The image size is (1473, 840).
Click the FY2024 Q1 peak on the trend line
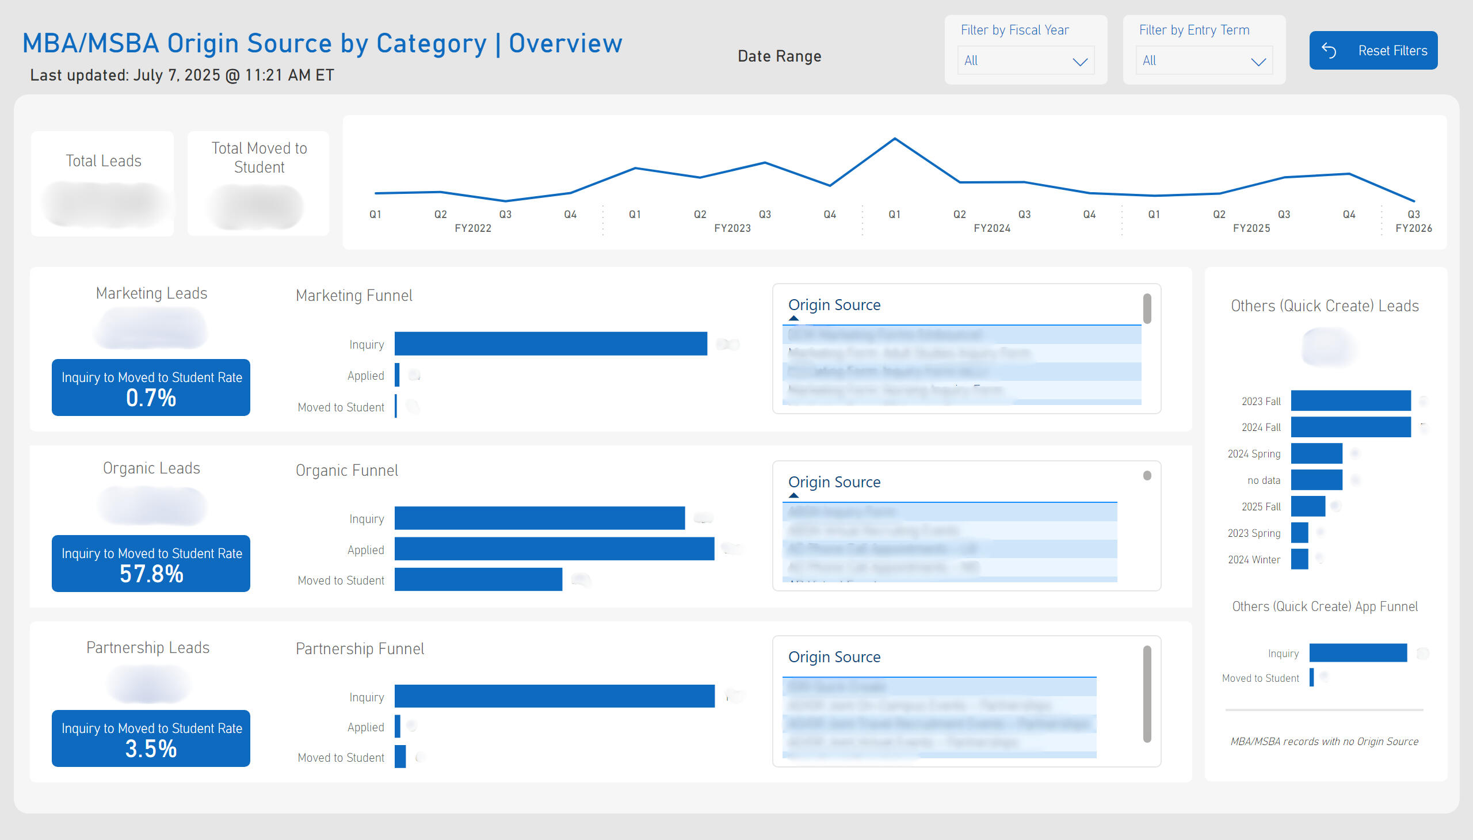tap(894, 138)
